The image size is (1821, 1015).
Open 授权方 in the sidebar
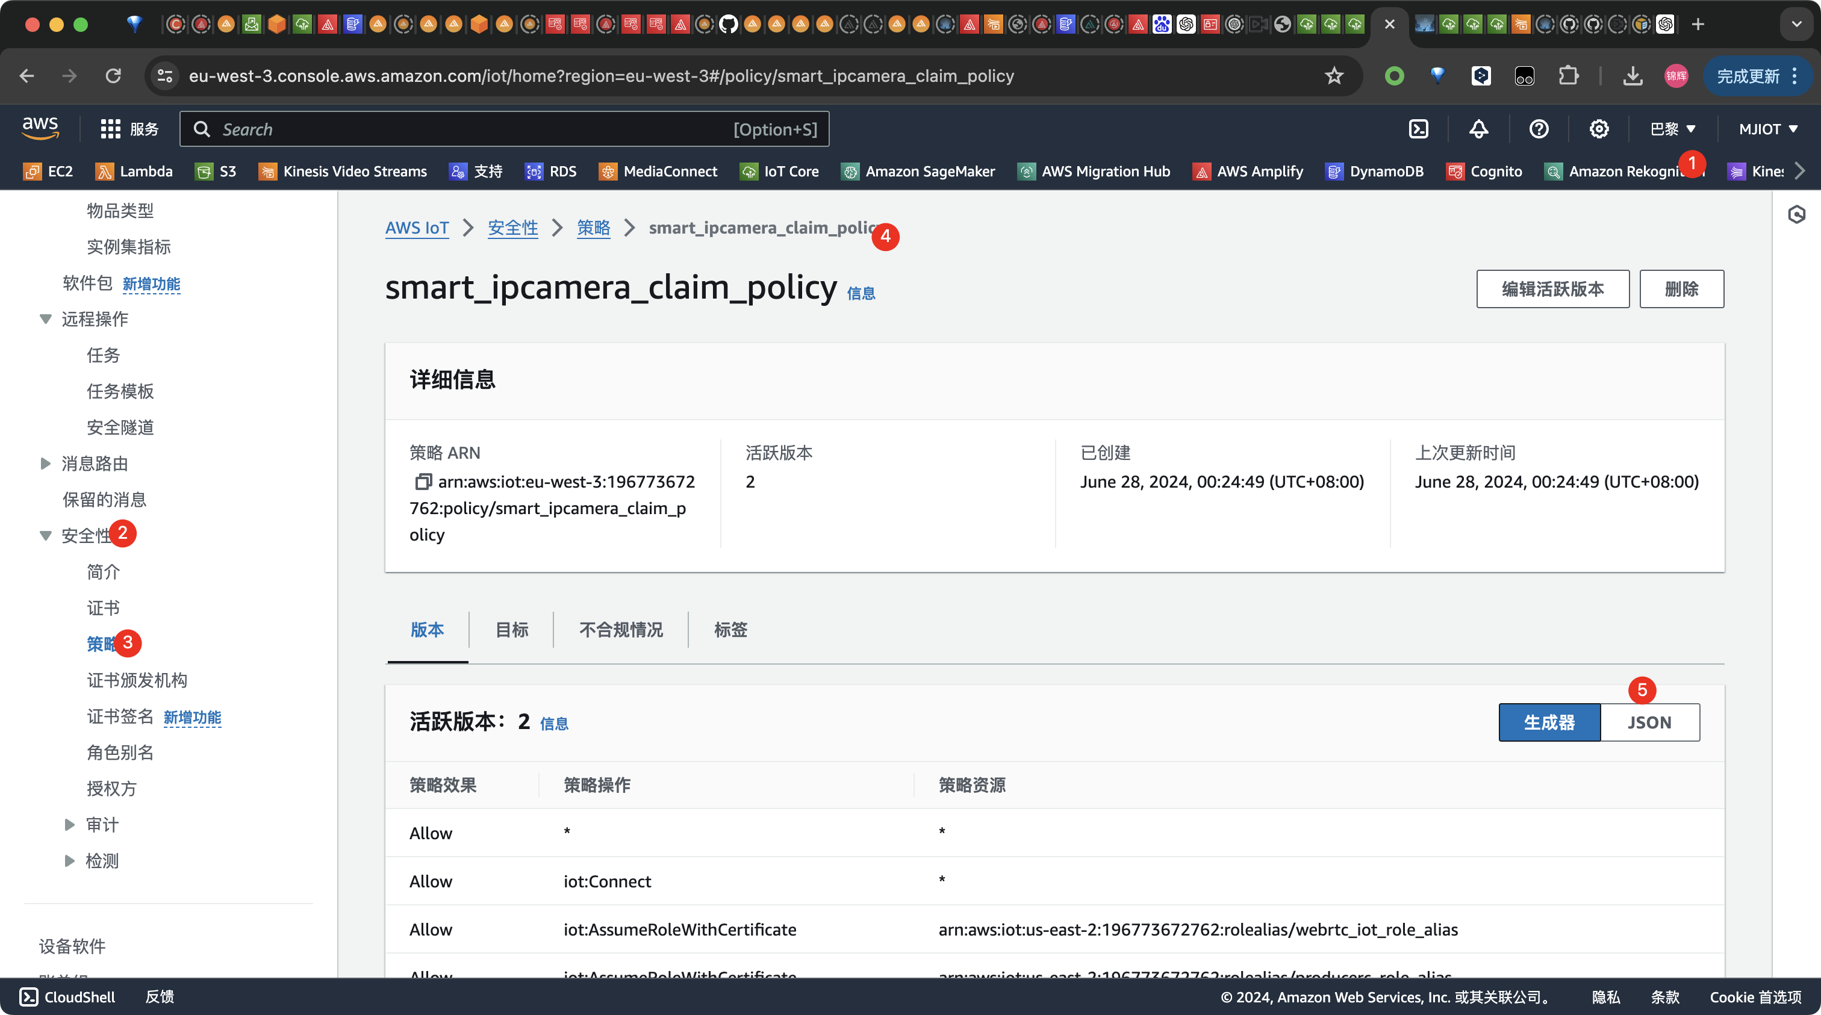111,789
